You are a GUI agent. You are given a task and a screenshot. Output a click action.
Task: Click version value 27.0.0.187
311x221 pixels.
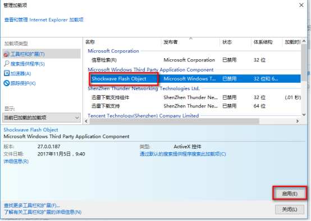click(x=49, y=147)
